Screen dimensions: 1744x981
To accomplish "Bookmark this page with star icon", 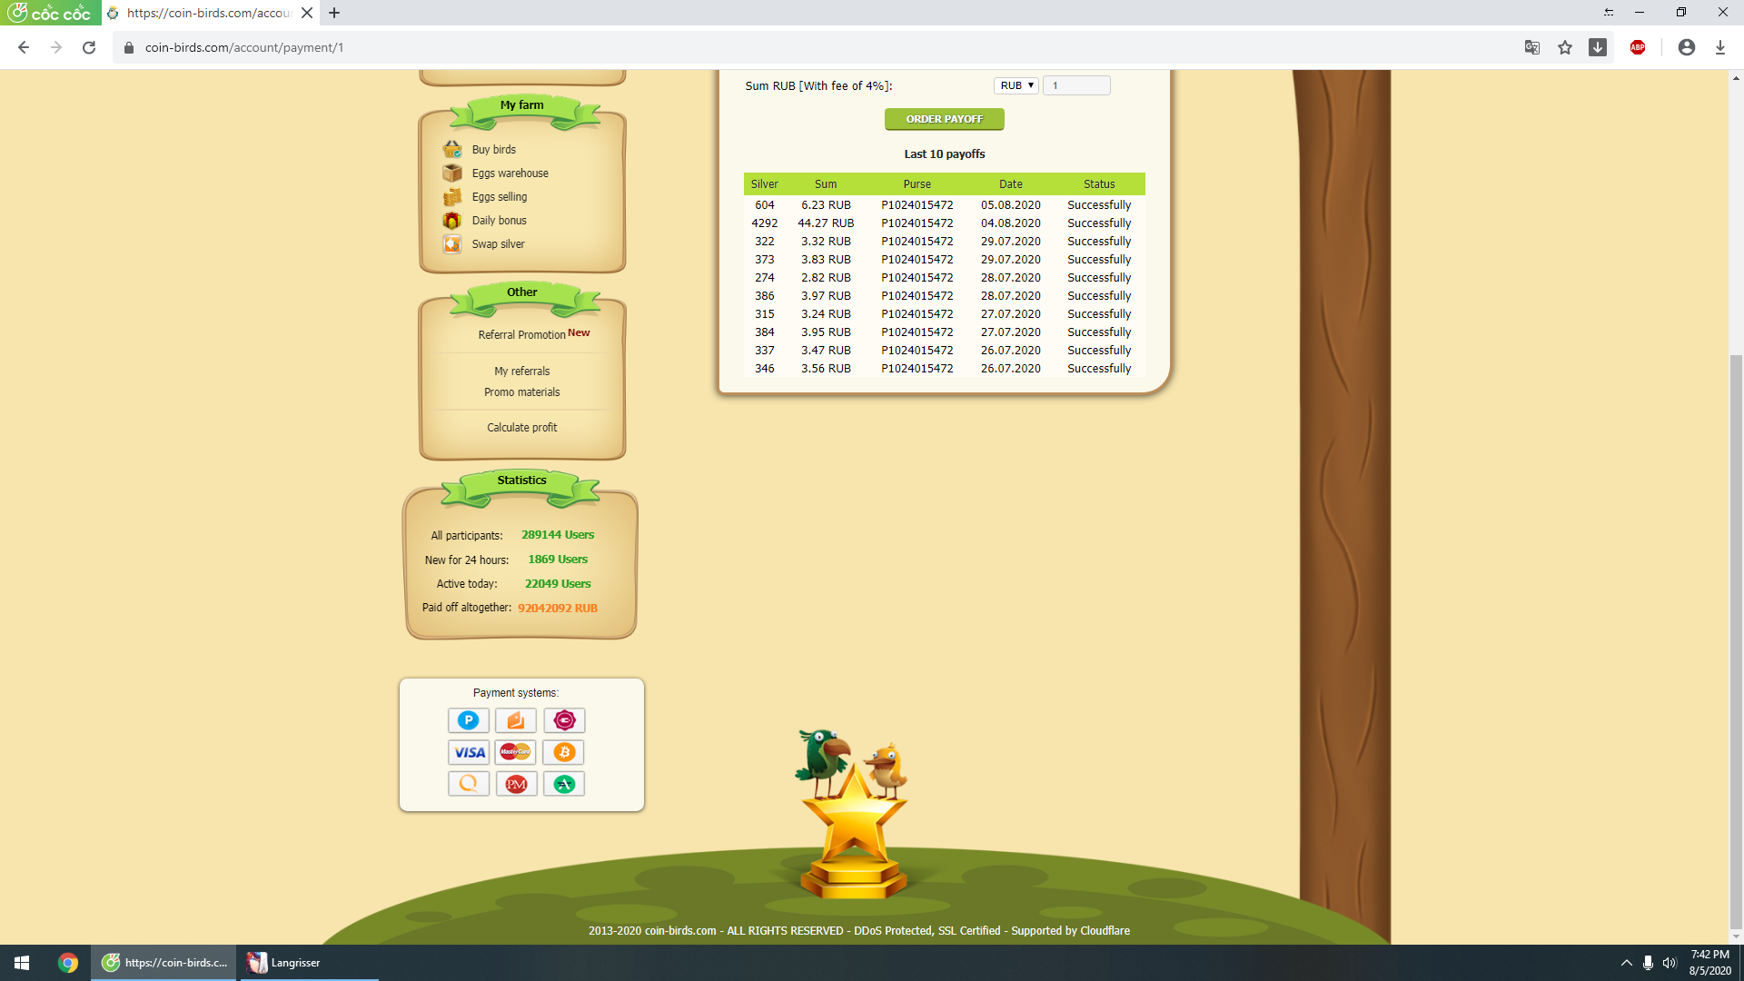I will pos(1565,47).
